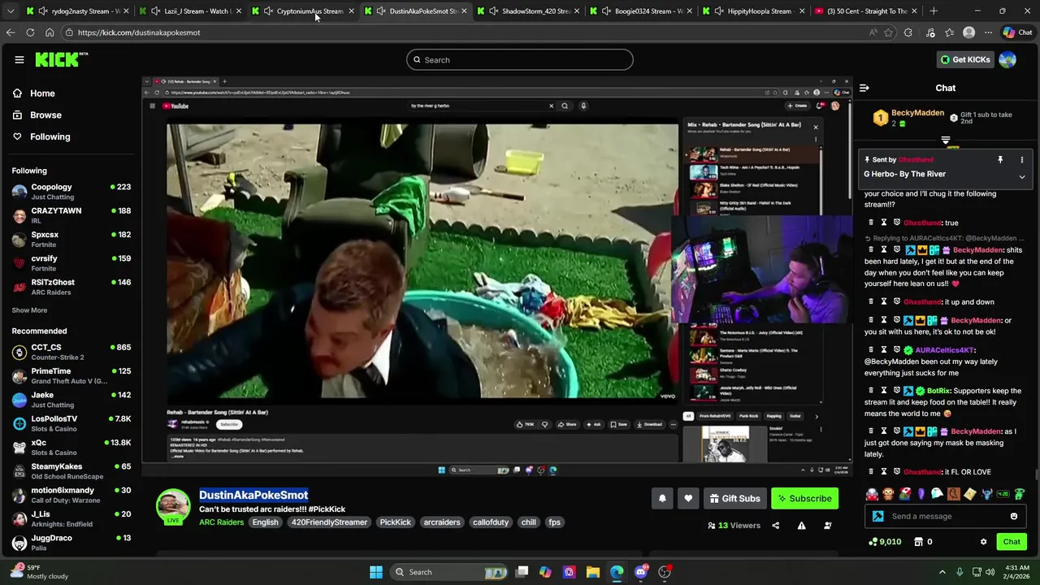Viewport: 1040px width, 585px height.
Task: Expand the pinned message chevron
Action: pyautogui.click(x=1022, y=176)
